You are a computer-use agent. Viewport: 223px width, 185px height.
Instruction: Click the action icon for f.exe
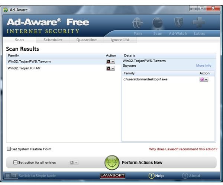(202, 79)
